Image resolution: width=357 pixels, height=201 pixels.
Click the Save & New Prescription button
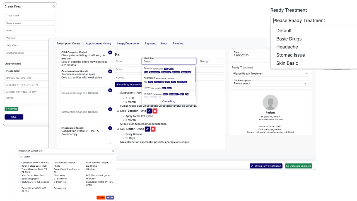(x=266, y=166)
